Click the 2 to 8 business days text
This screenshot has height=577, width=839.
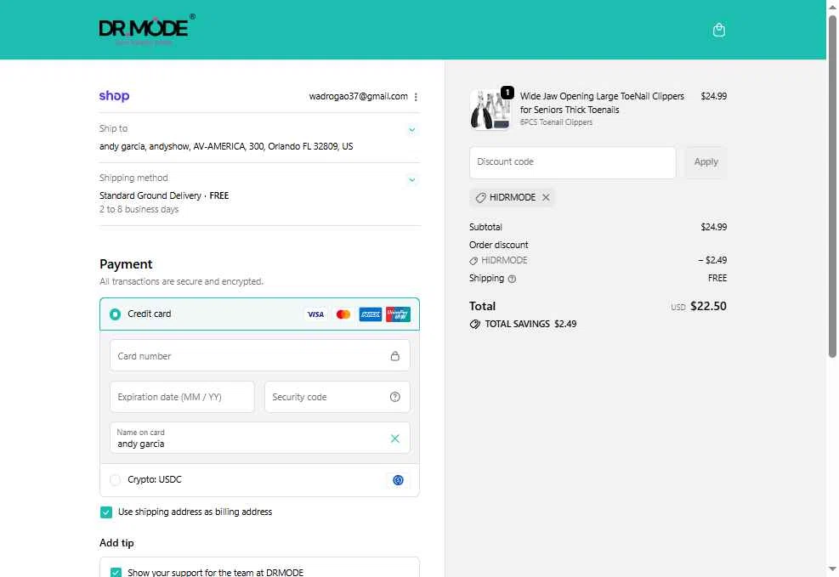point(139,210)
